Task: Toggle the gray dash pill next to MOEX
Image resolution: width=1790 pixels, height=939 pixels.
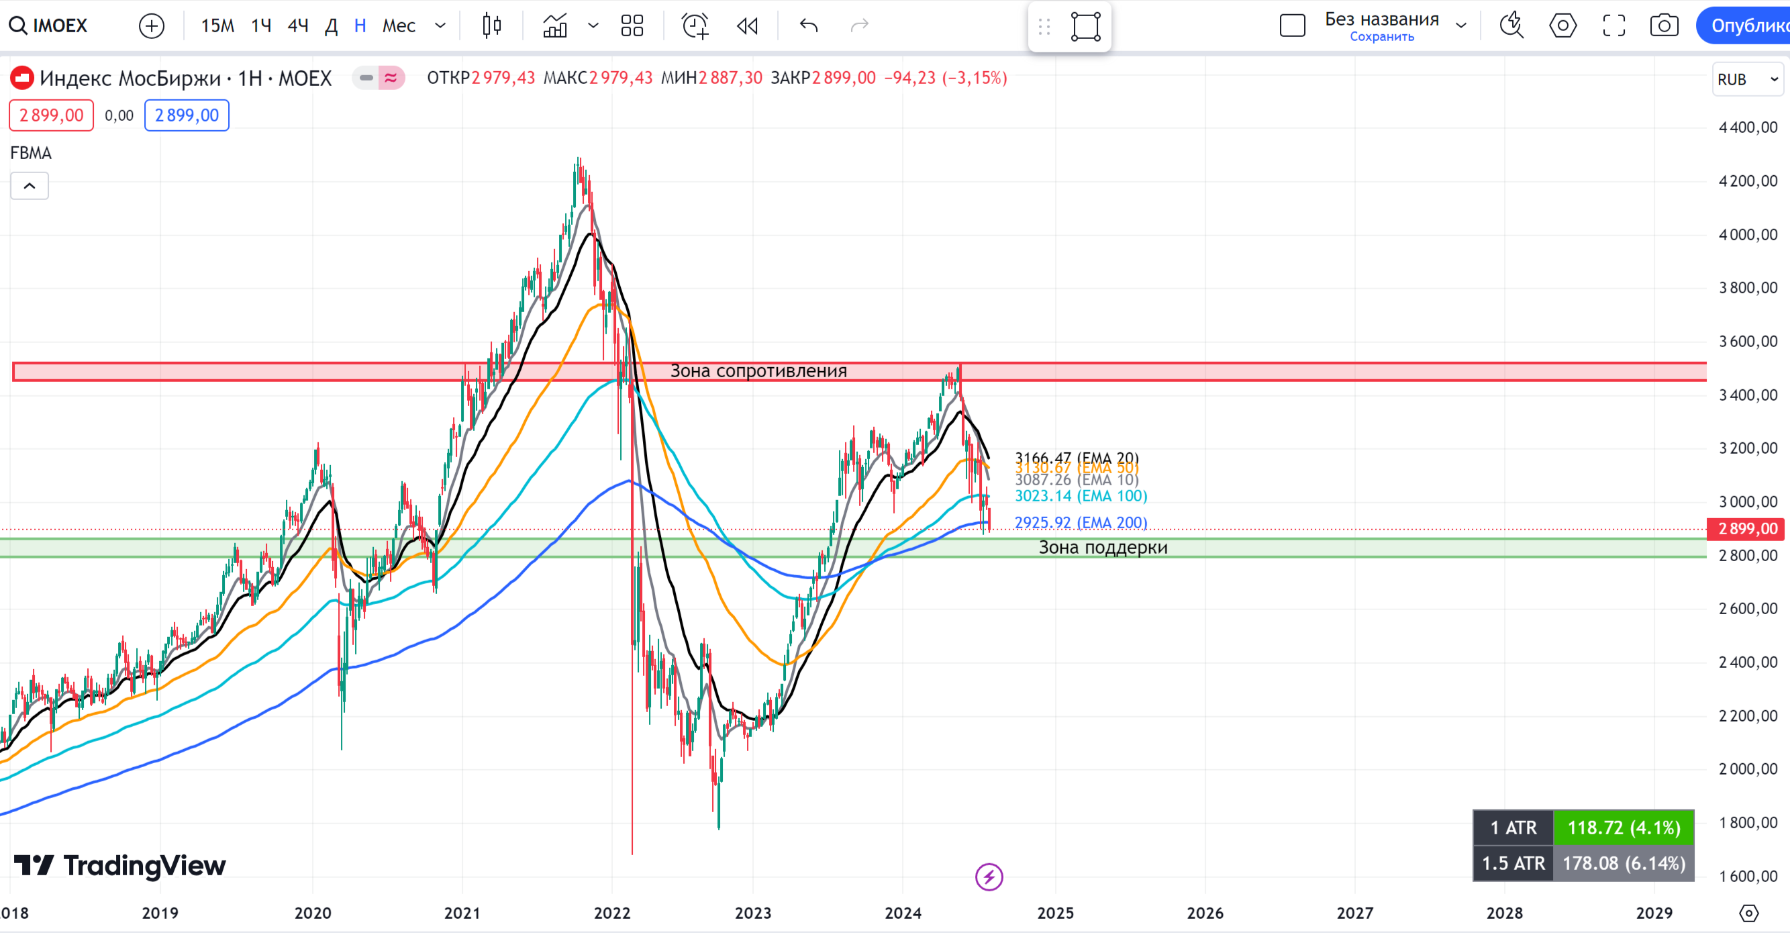Action: click(x=366, y=78)
